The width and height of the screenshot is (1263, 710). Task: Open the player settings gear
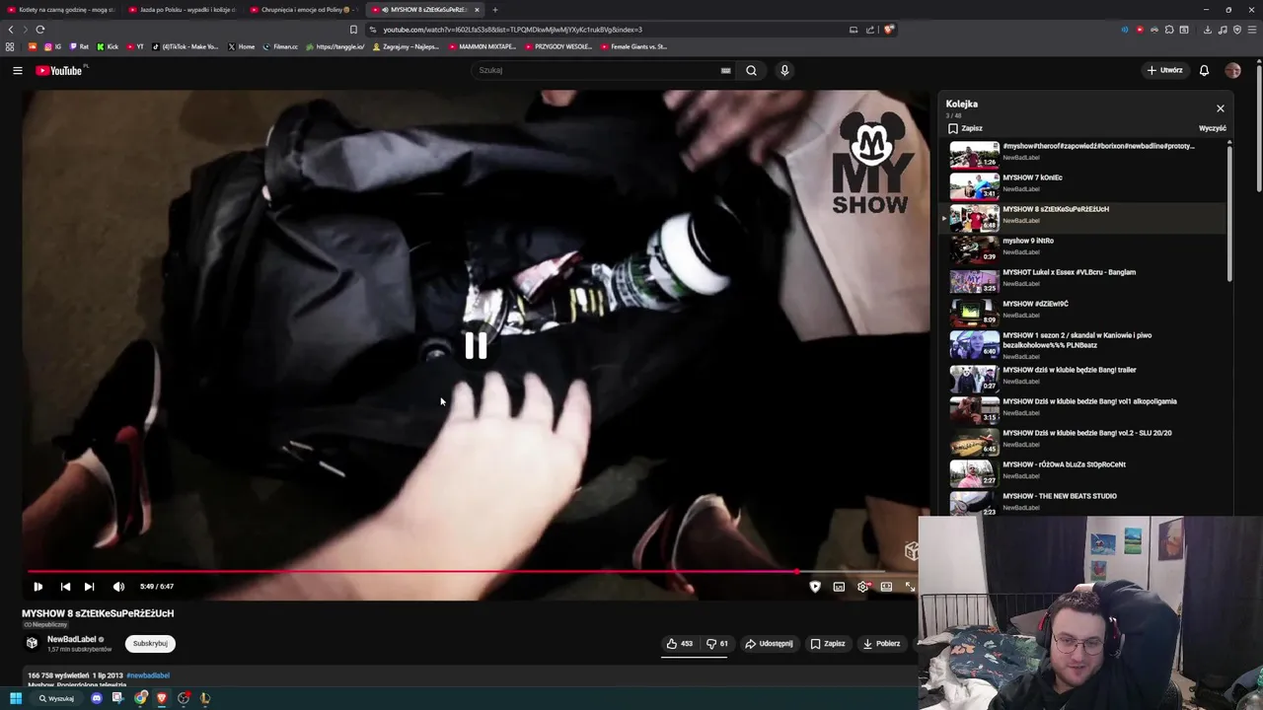[x=863, y=587]
